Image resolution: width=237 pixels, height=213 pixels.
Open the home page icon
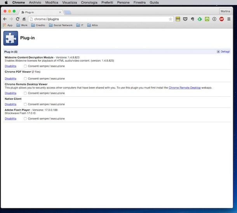coord(24,19)
